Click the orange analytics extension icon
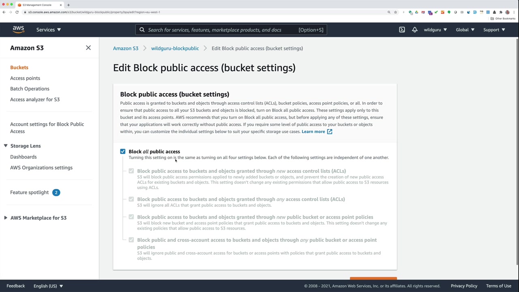This screenshot has width=519, height=292. pos(442,12)
